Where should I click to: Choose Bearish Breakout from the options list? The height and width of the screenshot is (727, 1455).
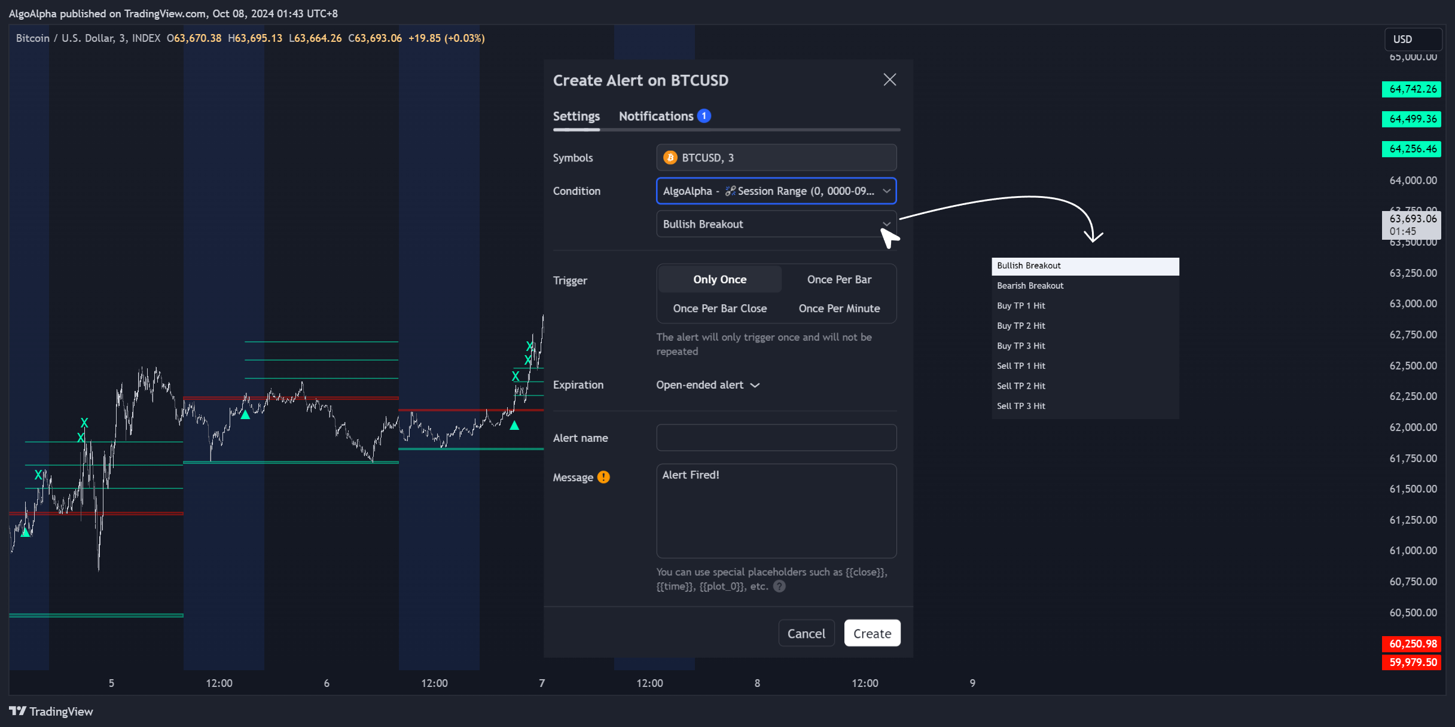[x=1085, y=286]
